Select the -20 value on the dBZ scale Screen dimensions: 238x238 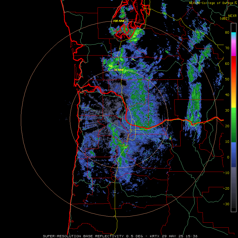pos(226,189)
